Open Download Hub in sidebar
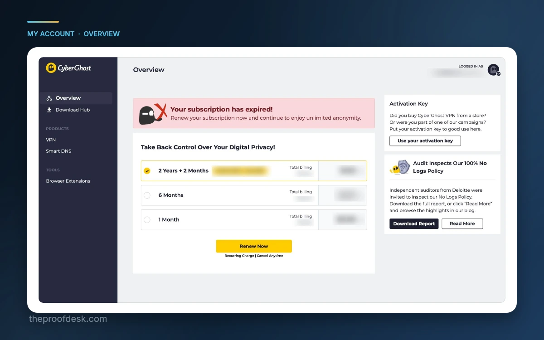Viewport: 544px width, 340px height. (x=73, y=110)
